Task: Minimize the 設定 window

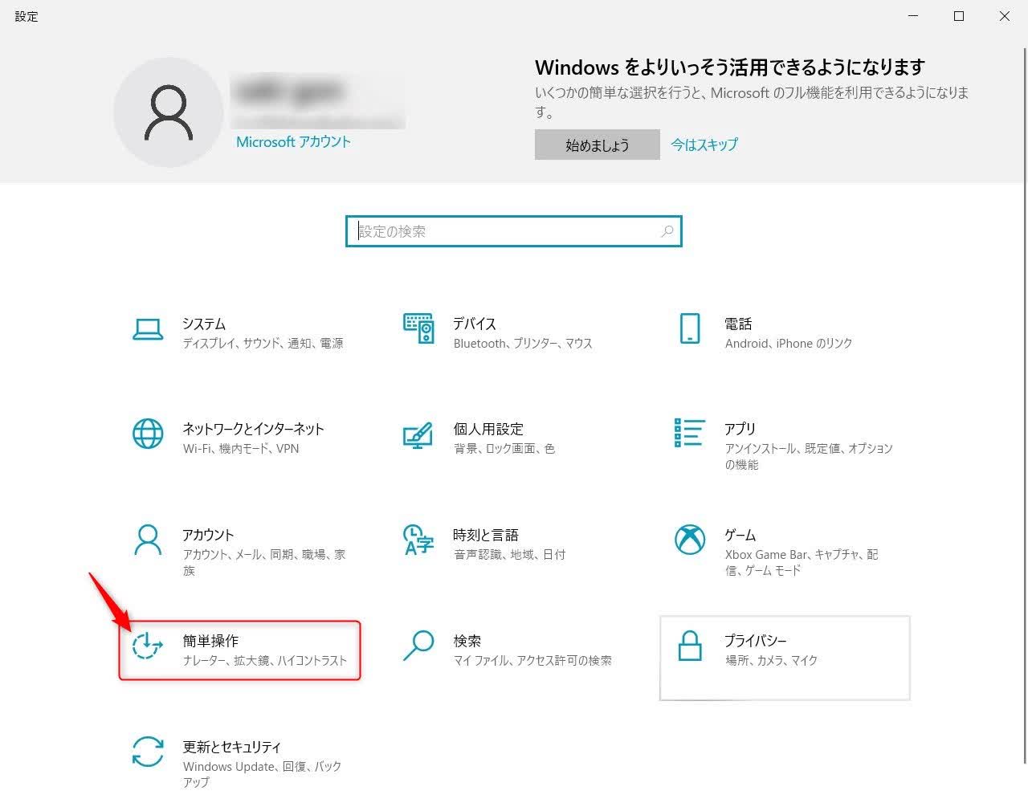Action: pos(913,16)
